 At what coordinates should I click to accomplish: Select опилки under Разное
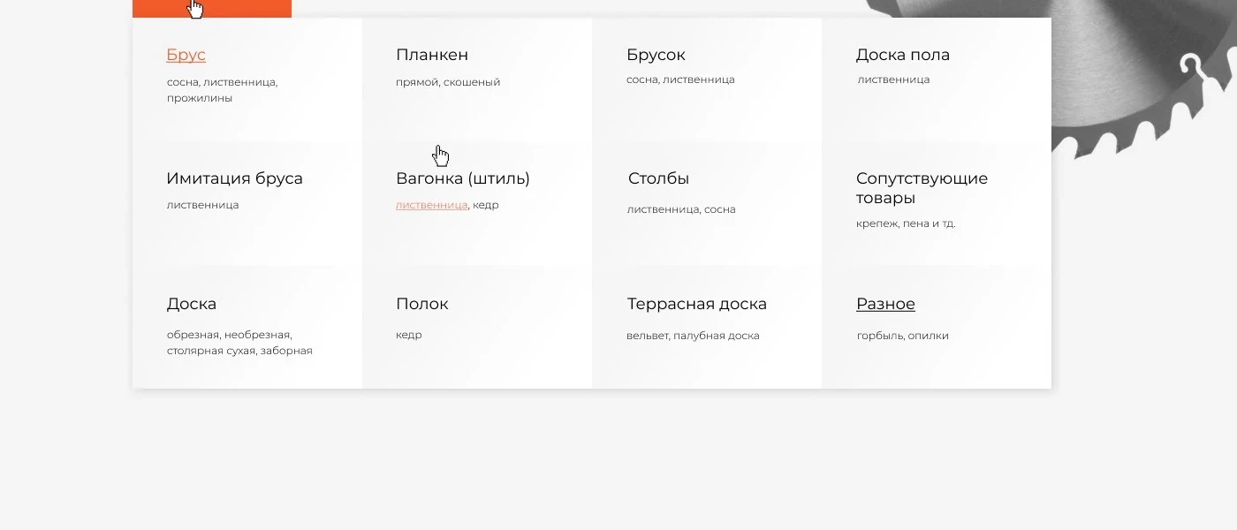[x=928, y=336]
